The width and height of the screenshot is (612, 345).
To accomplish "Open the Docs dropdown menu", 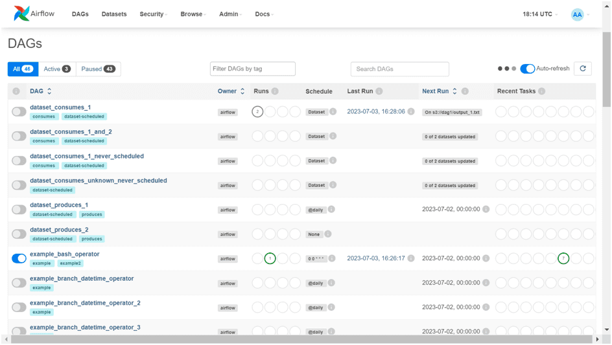I will pyautogui.click(x=265, y=14).
